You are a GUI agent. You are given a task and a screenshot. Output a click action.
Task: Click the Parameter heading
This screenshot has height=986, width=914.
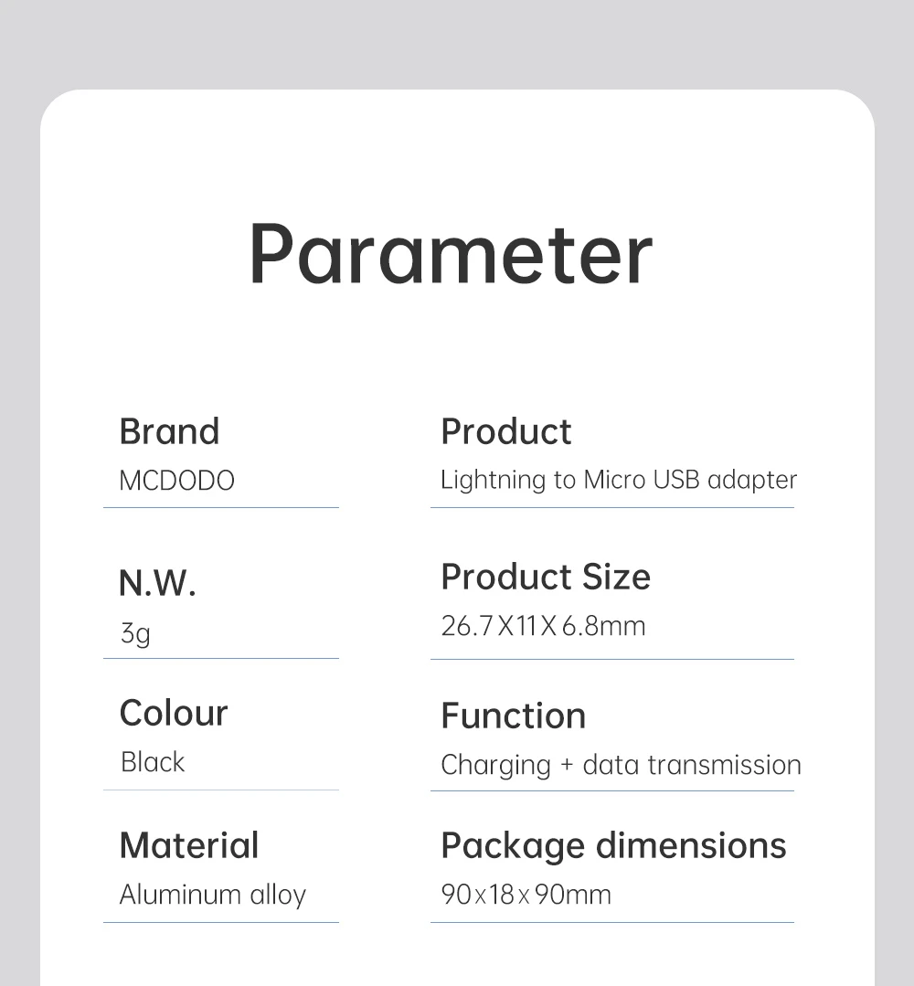click(x=451, y=254)
